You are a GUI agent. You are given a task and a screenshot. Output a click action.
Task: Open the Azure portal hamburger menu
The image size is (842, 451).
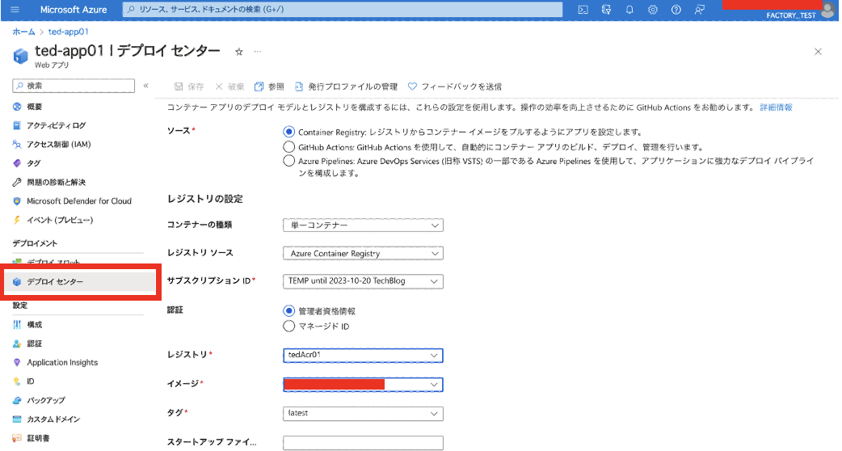point(15,10)
